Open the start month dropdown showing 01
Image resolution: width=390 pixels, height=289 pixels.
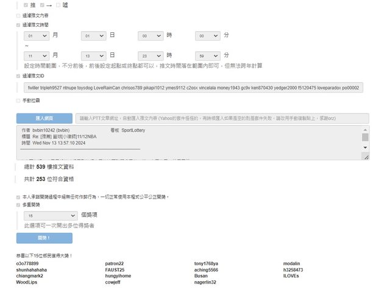tap(36, 36)
